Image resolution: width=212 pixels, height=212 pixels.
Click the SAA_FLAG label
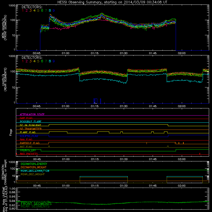point(26,139)
